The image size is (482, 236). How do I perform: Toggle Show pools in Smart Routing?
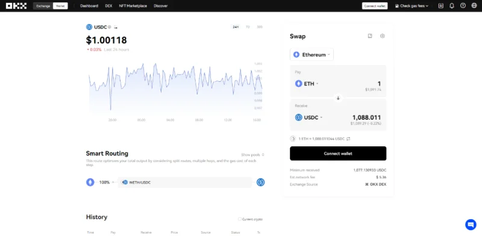coord(252,155)
